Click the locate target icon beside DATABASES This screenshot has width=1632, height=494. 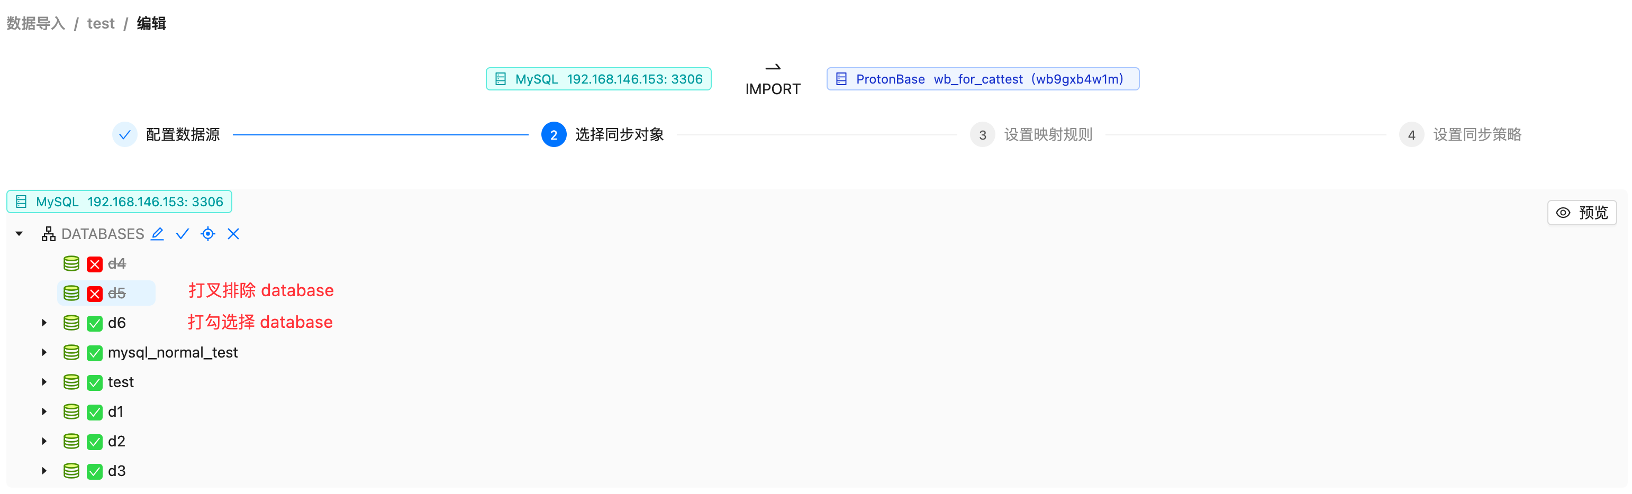coord(208,234)
